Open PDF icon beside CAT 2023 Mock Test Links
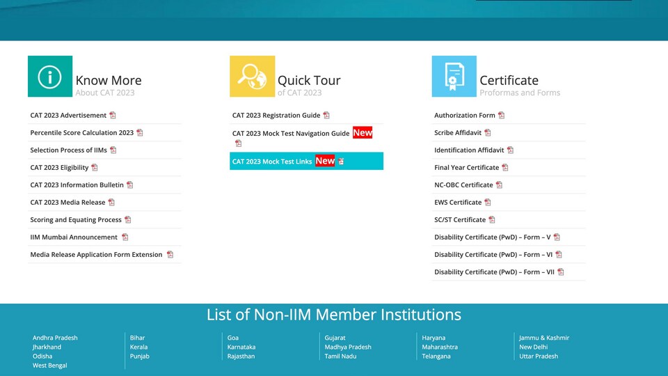668x376 pixels. (x=341, y=161)
